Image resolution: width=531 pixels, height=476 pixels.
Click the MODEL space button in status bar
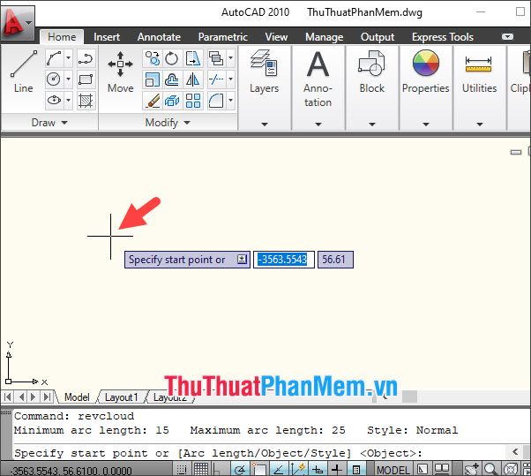(x=393, y=470)
